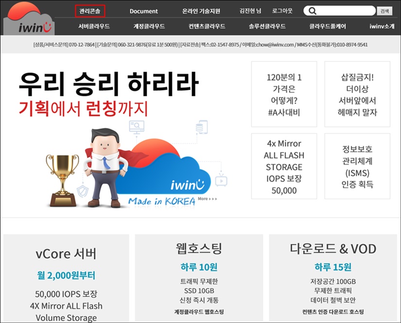Click SSD 10GB text
401x323 pixels.
pyautogui.click(x=199, y=291)
